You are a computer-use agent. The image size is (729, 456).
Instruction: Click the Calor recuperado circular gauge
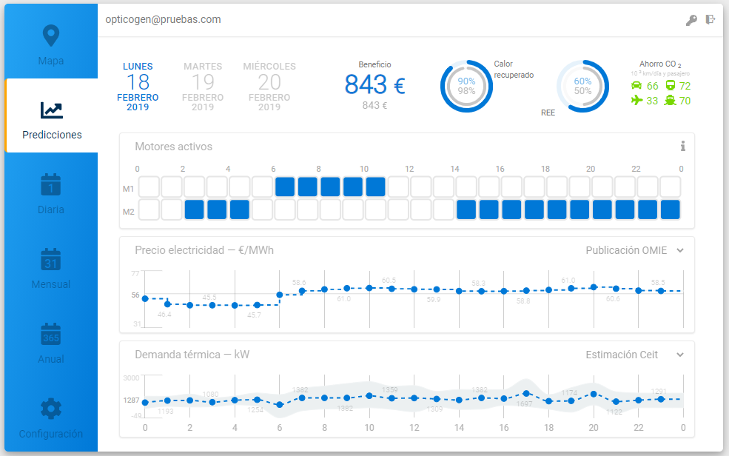pos(466,86)
